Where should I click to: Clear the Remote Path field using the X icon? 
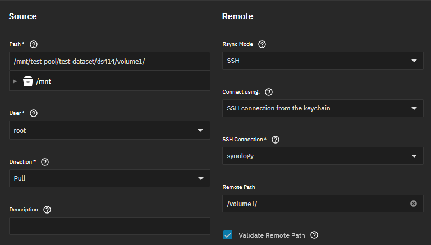[414, 204]
